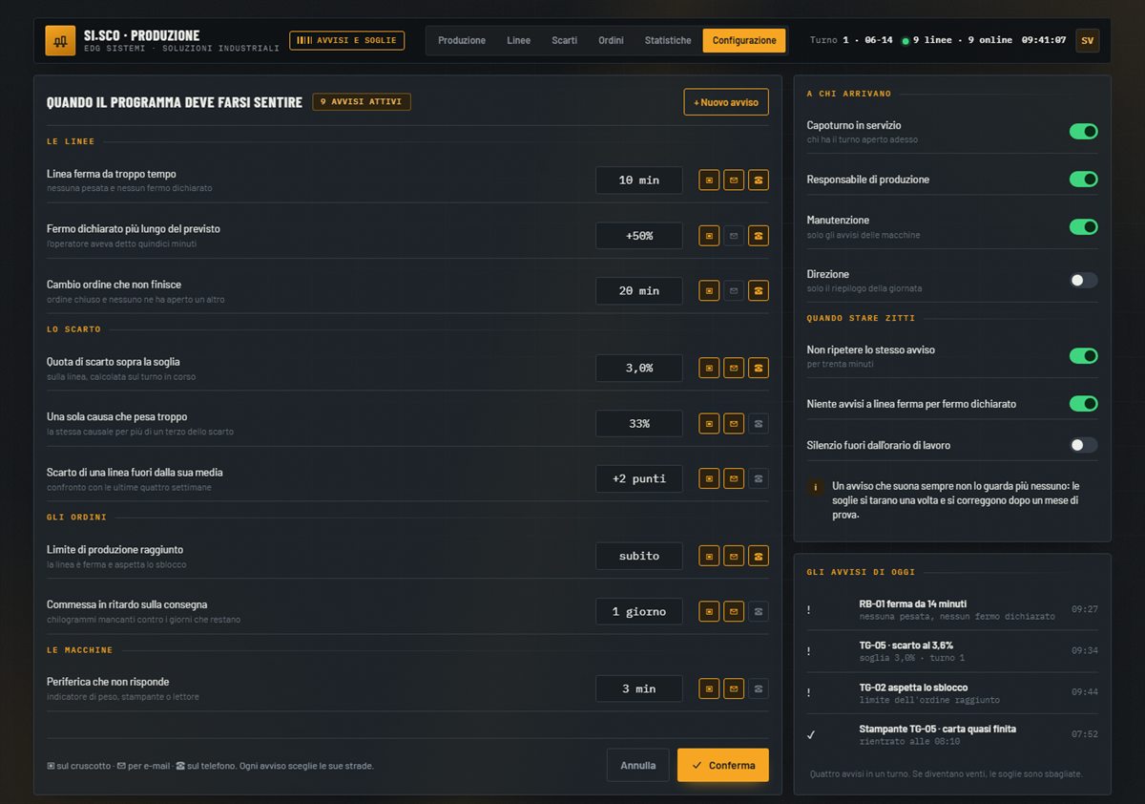Screen dimensions: 1145x804
Task: Enable phone alert for Commessa in ritardo sulla consegna
Action: coord(759,611)
